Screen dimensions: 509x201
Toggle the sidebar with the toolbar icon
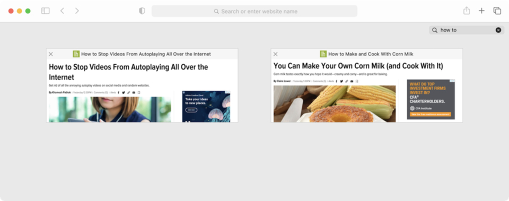[46, 11]
